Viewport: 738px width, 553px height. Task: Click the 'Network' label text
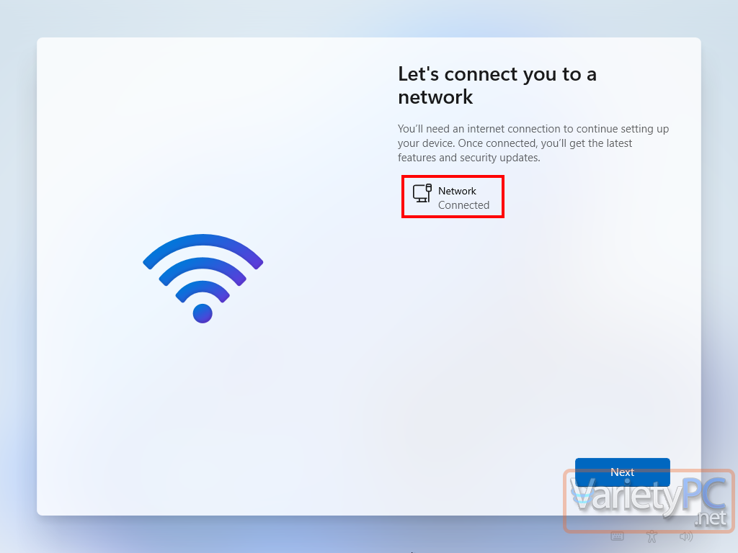tap(457, 190)
